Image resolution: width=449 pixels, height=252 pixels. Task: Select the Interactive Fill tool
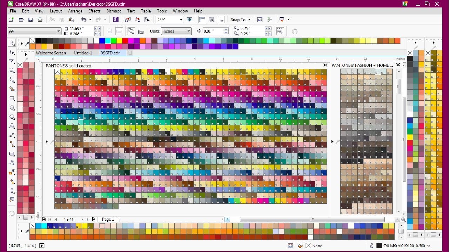coord(12,181)
